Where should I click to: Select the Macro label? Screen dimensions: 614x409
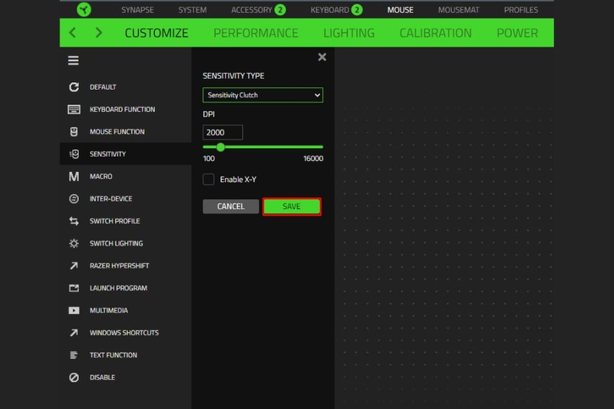tap(101, 176)
